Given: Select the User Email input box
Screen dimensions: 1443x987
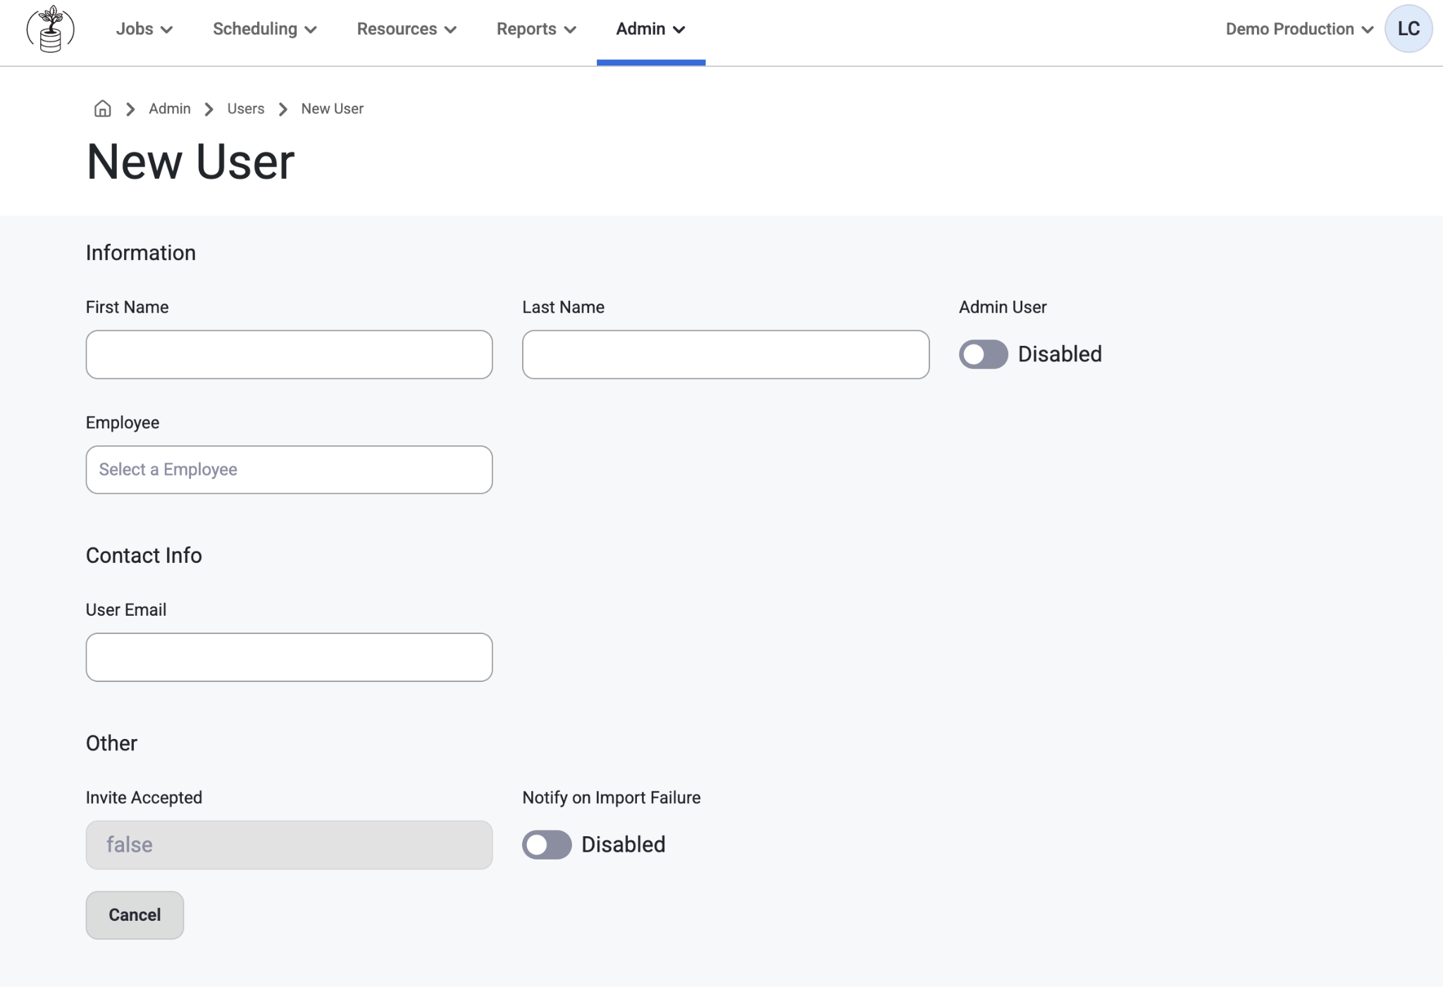Looking at the screenshot, I should [289, 657].
